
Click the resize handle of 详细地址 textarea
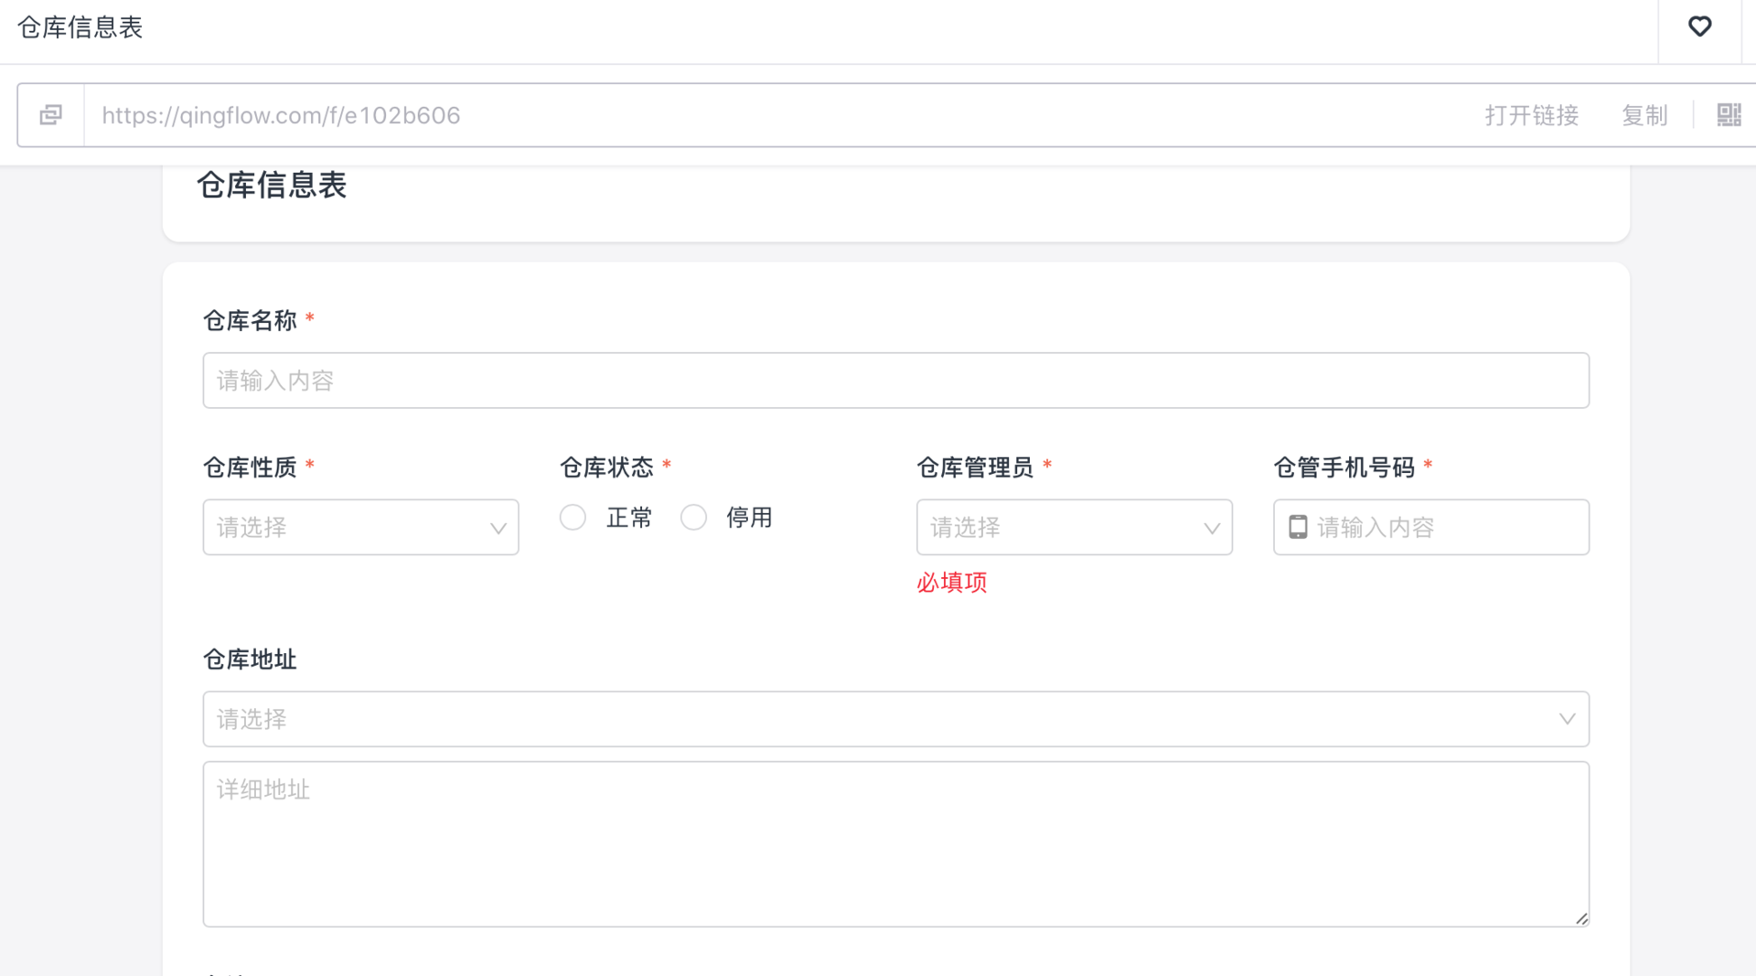coord(1581,918)
